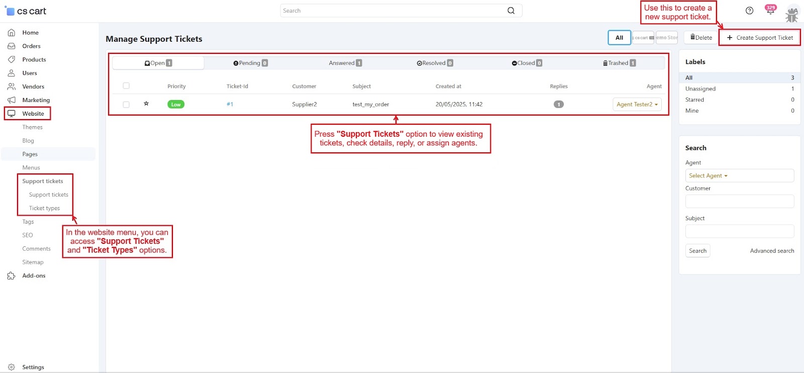This screenshot has height=373, width=804.
Task: Open notifications bell with 329 badge
Action: [770, 11]
